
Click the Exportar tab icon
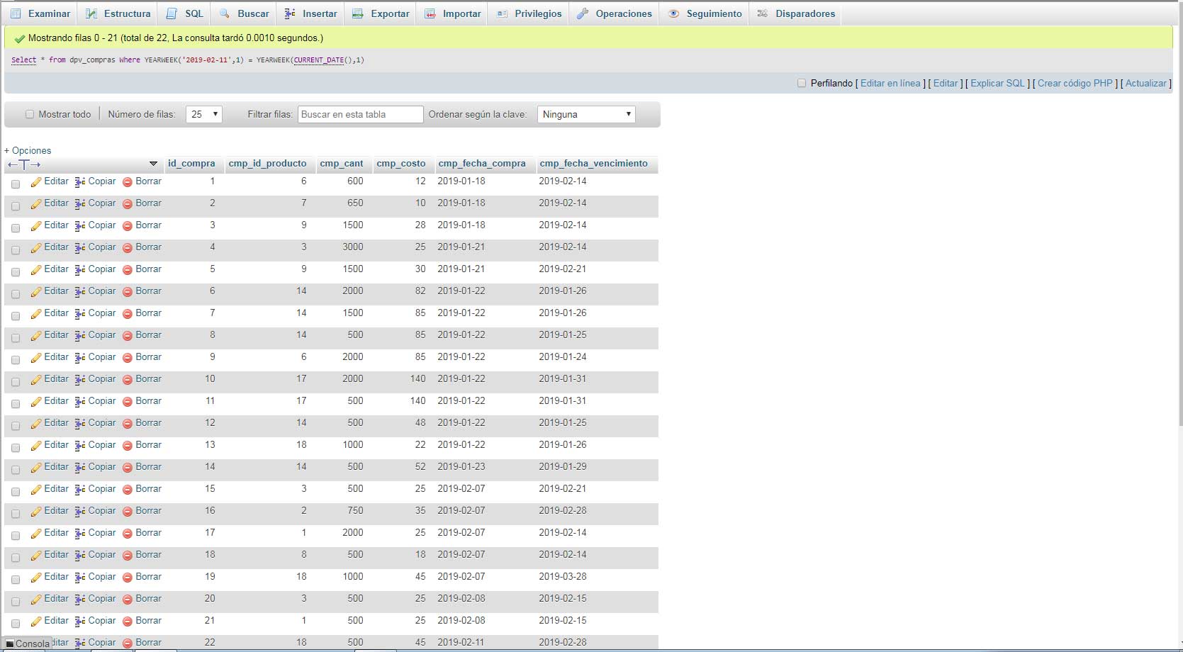pyautogui.click(x=358, y=13)
